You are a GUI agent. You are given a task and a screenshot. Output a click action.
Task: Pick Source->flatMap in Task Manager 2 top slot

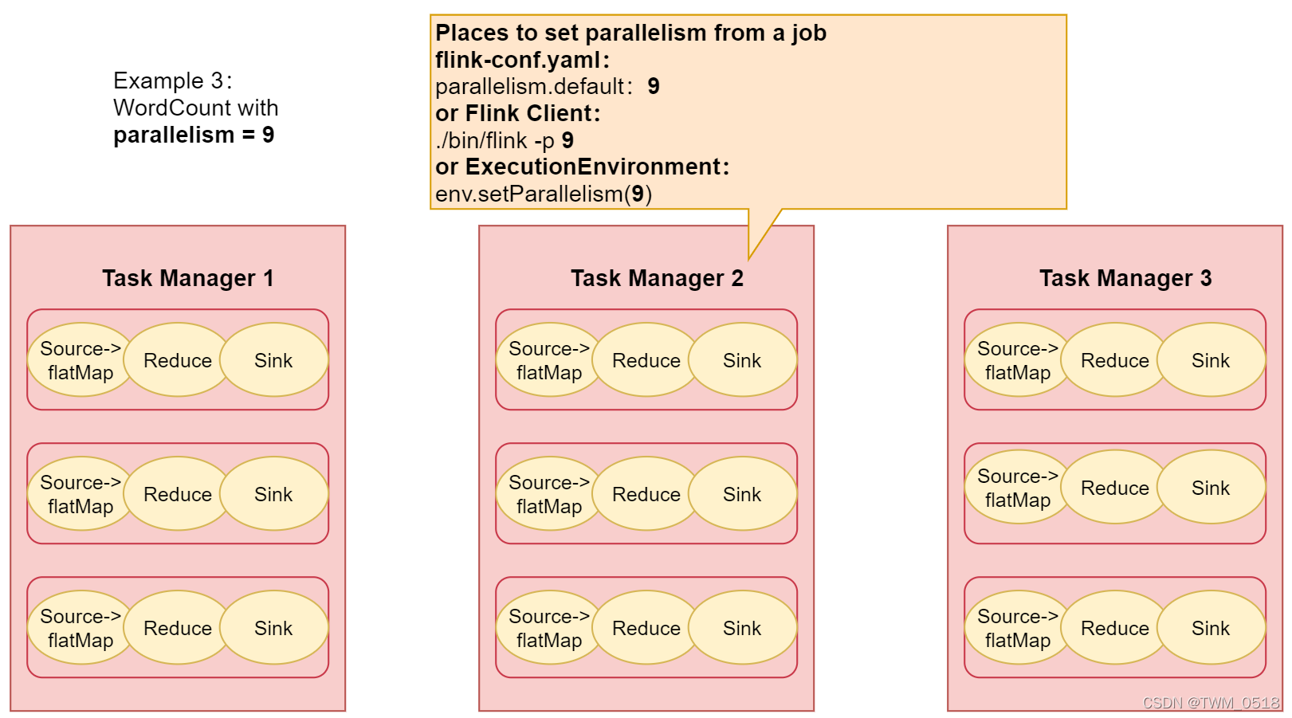(x=549, y=360)
